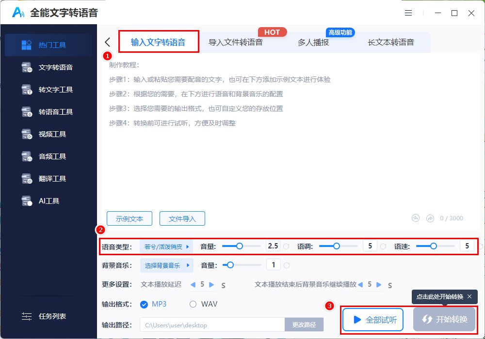
Task: Click the 示例文本 button
Action: coord(129,218)
